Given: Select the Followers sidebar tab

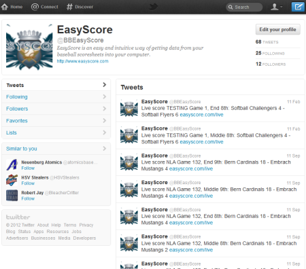Looking at the screenshot, I should [x=56, y=109].
